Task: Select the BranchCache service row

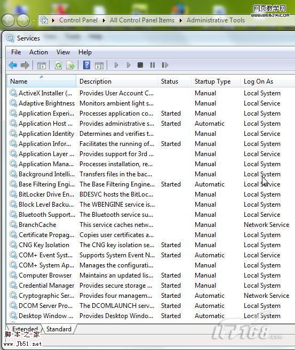Action: [150, 225]
